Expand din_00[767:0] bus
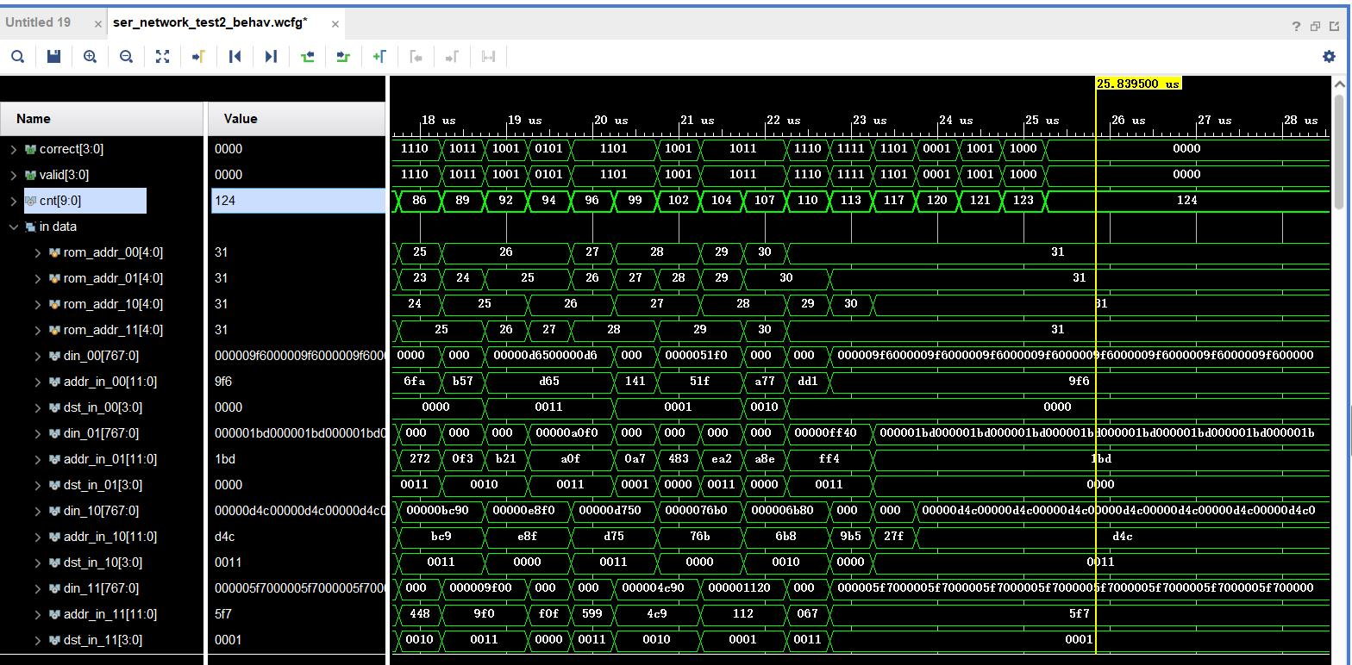The height and width of the screenshot is (665, 1352). 38,356
